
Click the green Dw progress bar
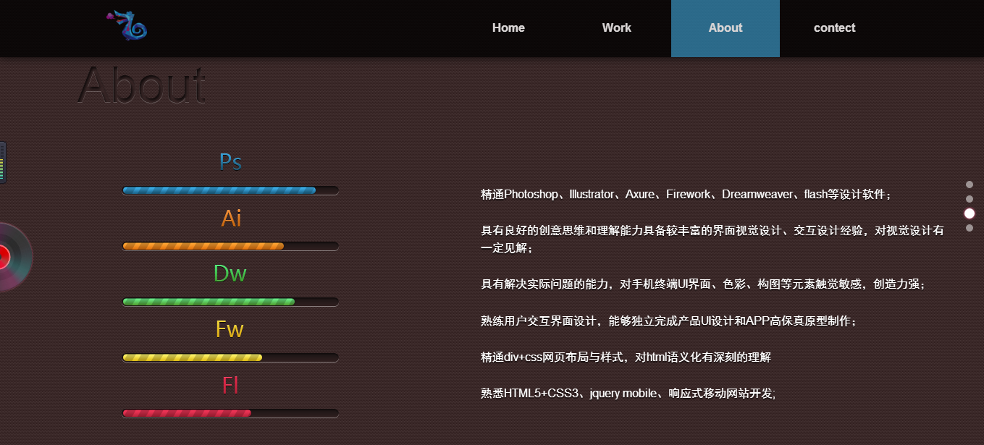tap(230, 302)
